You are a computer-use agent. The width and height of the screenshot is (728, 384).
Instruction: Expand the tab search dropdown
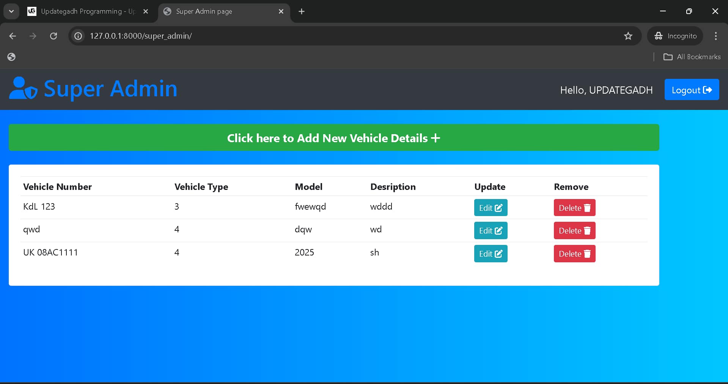pos(11,11)
